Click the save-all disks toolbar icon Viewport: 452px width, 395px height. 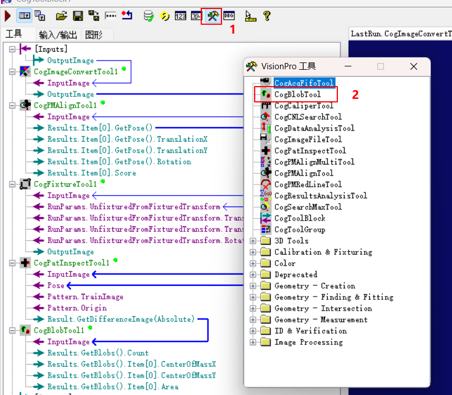(x=94, y=16)
